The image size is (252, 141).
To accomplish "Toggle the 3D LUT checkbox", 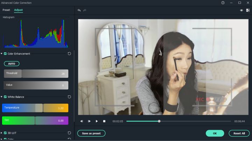I will point(5,133).
